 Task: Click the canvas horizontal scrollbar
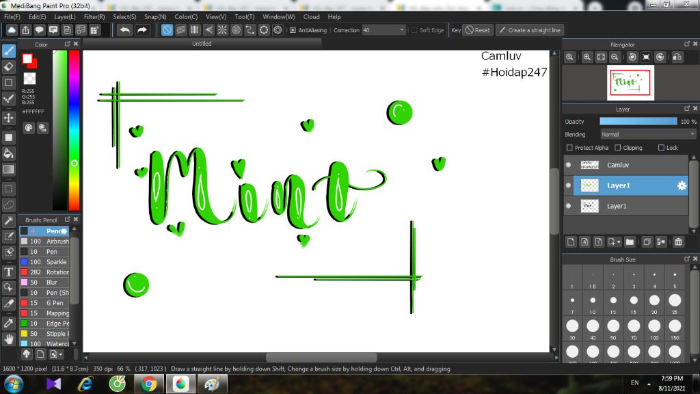[x=321, y=357]
